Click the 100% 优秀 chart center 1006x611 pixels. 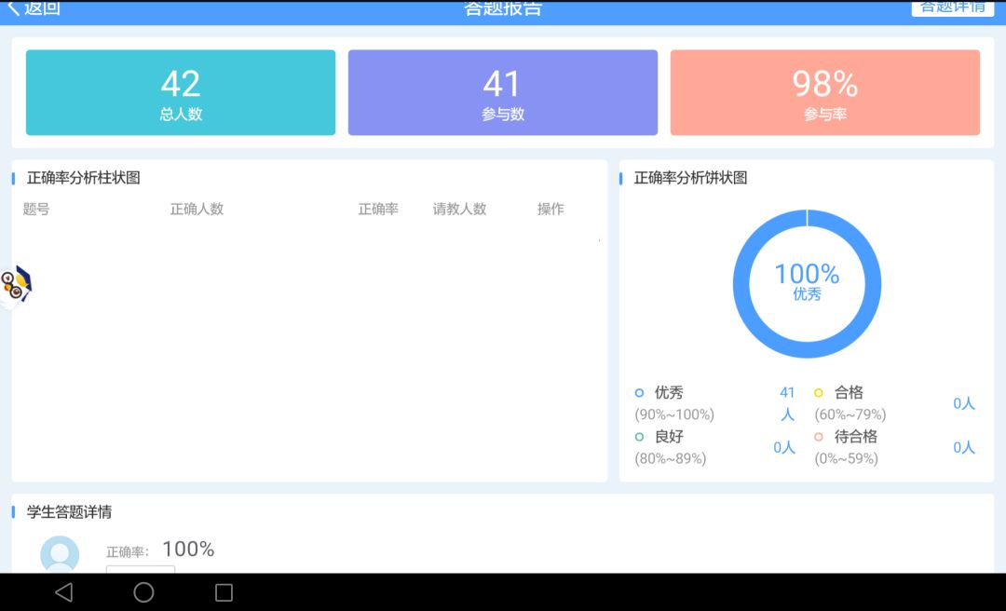(x=807, y=282)
